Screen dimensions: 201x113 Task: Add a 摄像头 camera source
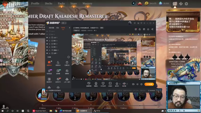(x=96, y=84)
